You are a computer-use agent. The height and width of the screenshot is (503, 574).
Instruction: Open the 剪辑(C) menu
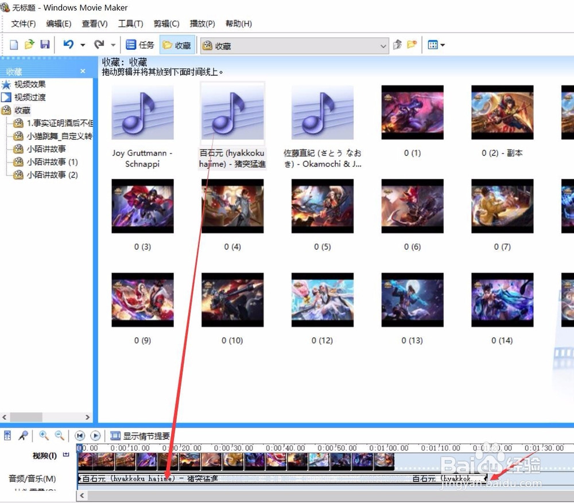(x=166, y=24)
